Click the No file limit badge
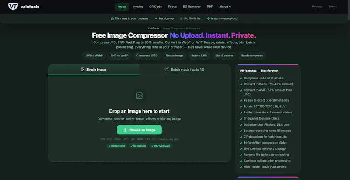Viewport: 350px width, 180px height. (x=117, y=146)
